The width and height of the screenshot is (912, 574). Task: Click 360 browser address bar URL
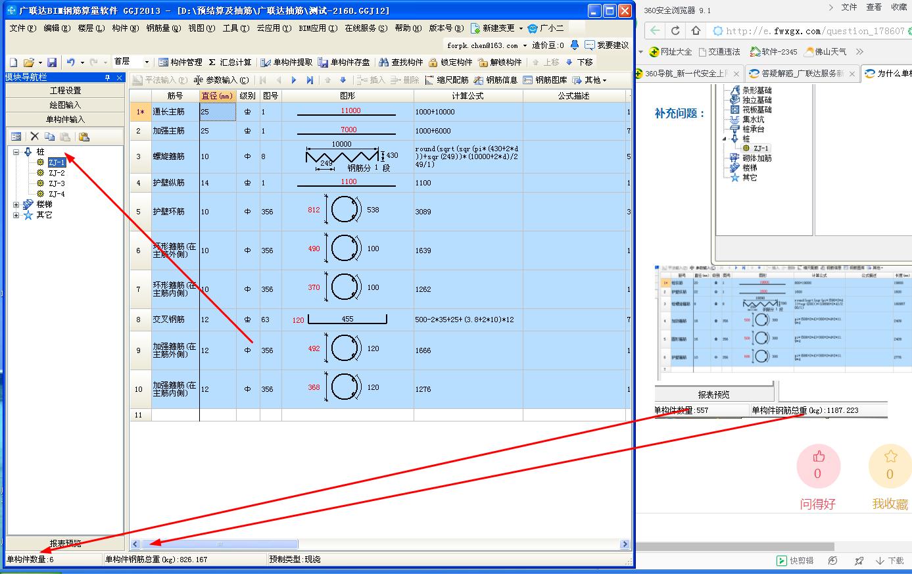(815, 31)
